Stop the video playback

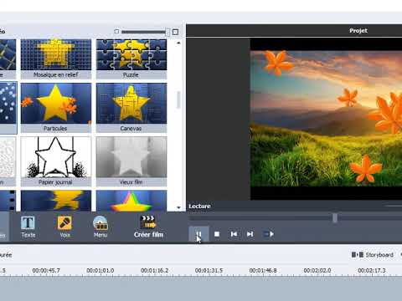(217, 234)
